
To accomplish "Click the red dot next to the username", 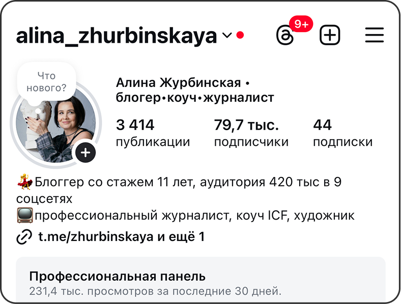I will click(x=240, y=35).
